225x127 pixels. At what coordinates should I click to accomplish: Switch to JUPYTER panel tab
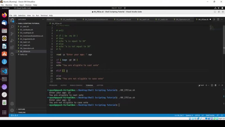click(x=100, y=85)
